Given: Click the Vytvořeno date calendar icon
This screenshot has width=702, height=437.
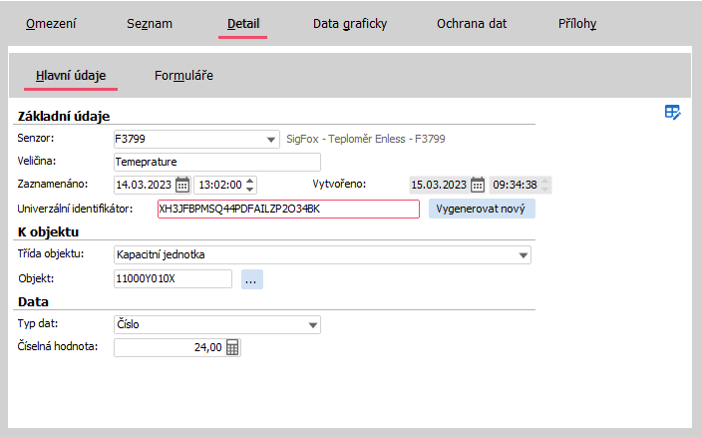Looking at the screenshot, I should tap(478, 185).
